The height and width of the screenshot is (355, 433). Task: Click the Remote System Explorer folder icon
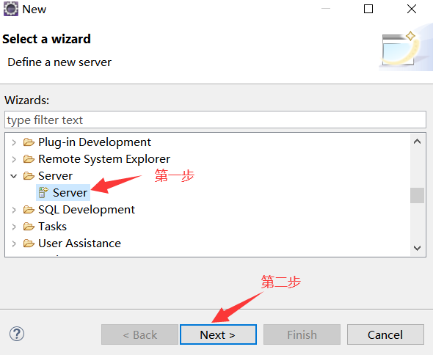[x=29, y=159]
